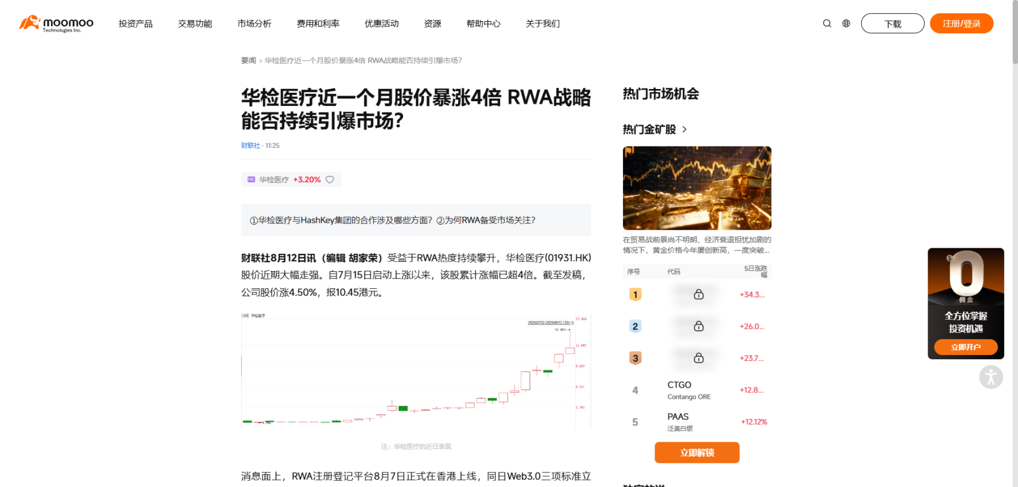The width and height of the screenshot is (1018, 487).
Task: Click lock icon on rank 3 row
Action: click(699, 358)
